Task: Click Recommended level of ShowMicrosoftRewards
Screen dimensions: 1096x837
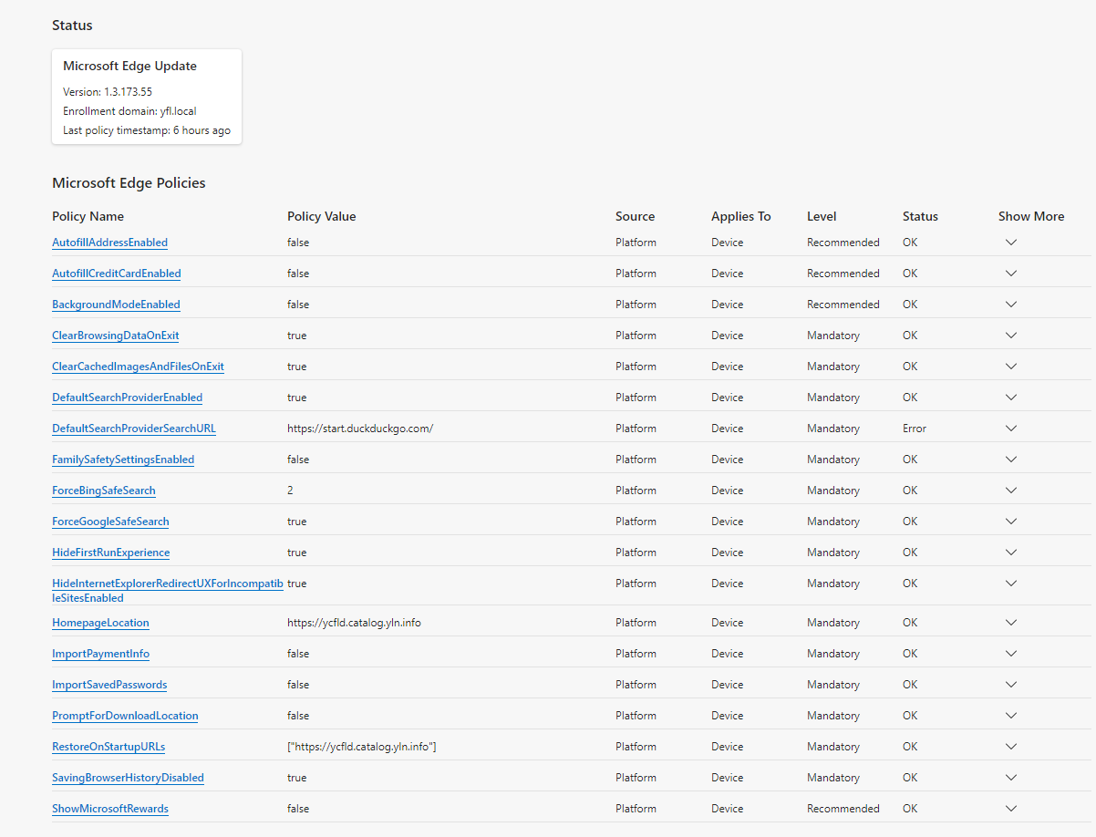Action: [843, 809]
